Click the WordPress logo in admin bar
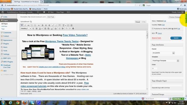Image resolution: width=187 pixels, height=105 pixels. click(3, 12)
